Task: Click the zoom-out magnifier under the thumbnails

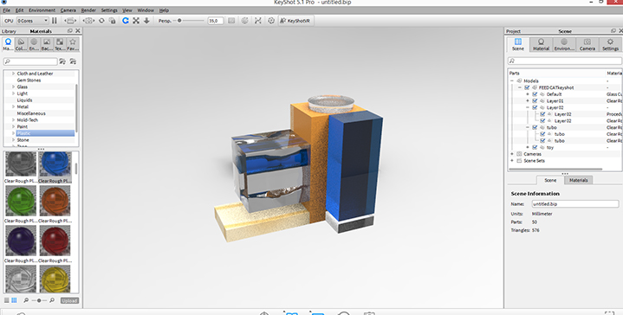Action: coord(26,300)
